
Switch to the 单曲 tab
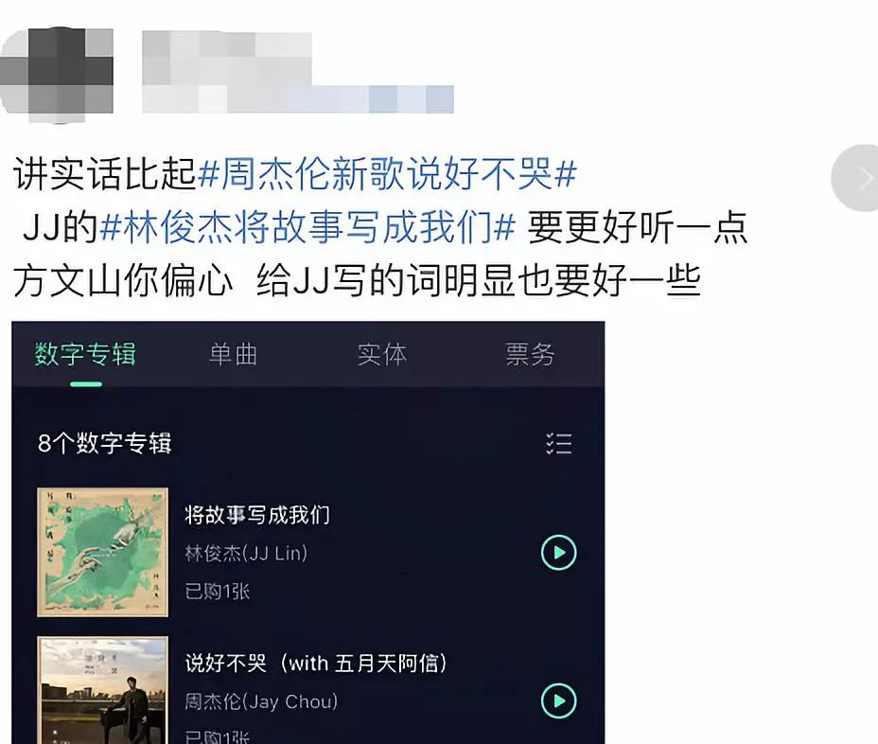pyautogui.click(x=233, y=354)
